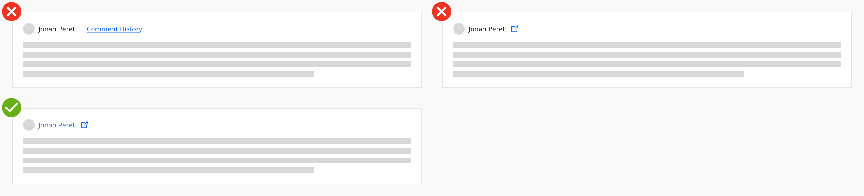Click first placeholder line in Comment History card
The image size is (864, 196).
point(217,45)
